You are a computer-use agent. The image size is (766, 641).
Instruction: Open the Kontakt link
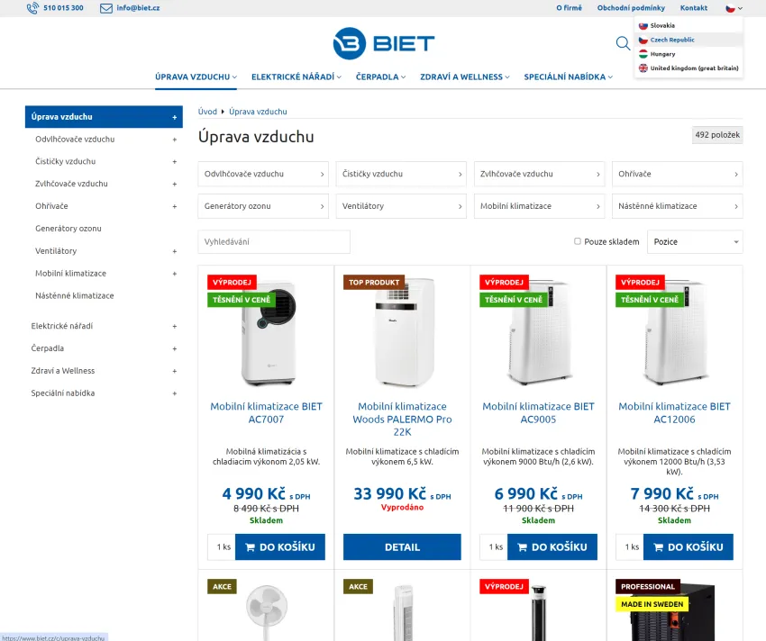pos(694,8)
